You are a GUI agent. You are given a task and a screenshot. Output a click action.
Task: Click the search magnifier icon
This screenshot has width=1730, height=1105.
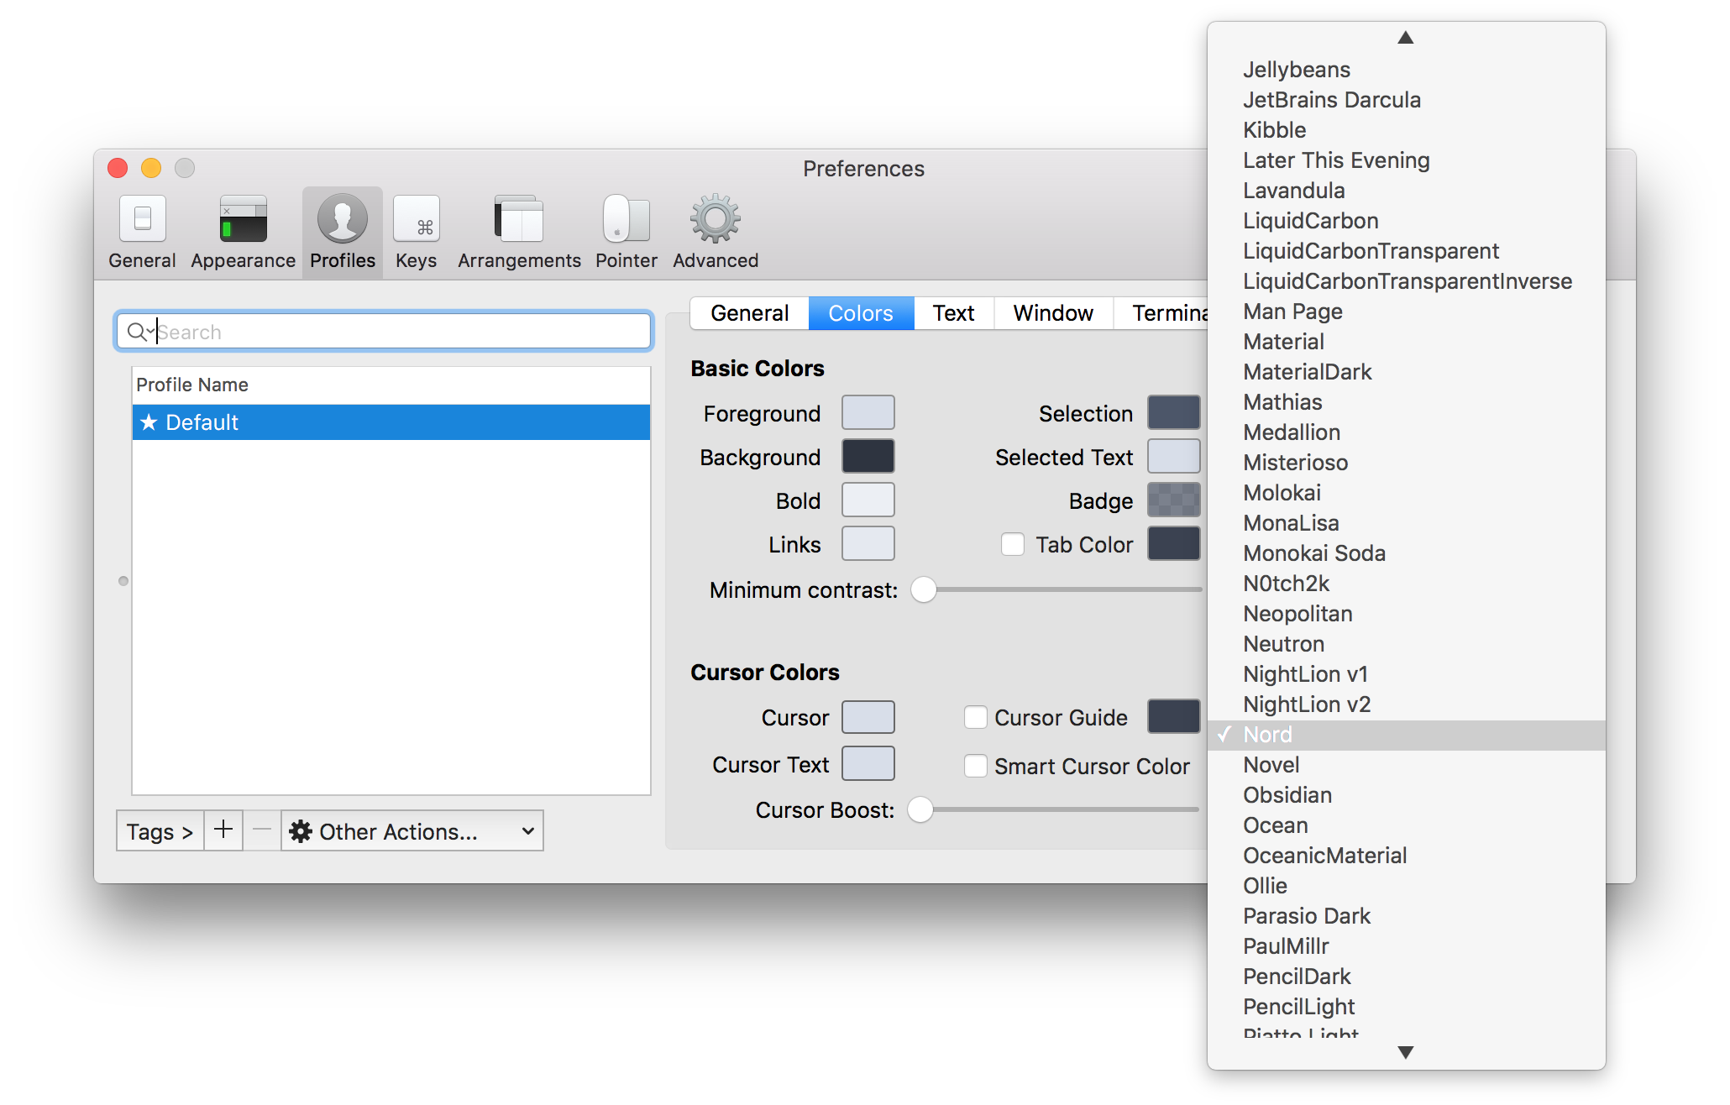point(137,333)
